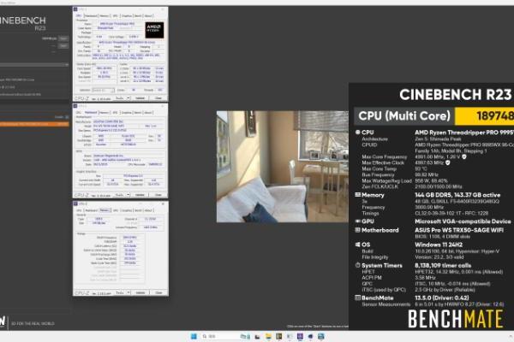Viewport: 514px width, 342px height.
Task: Switch to Graphics tab in top CPU-Z window
Action: point(127,15)
